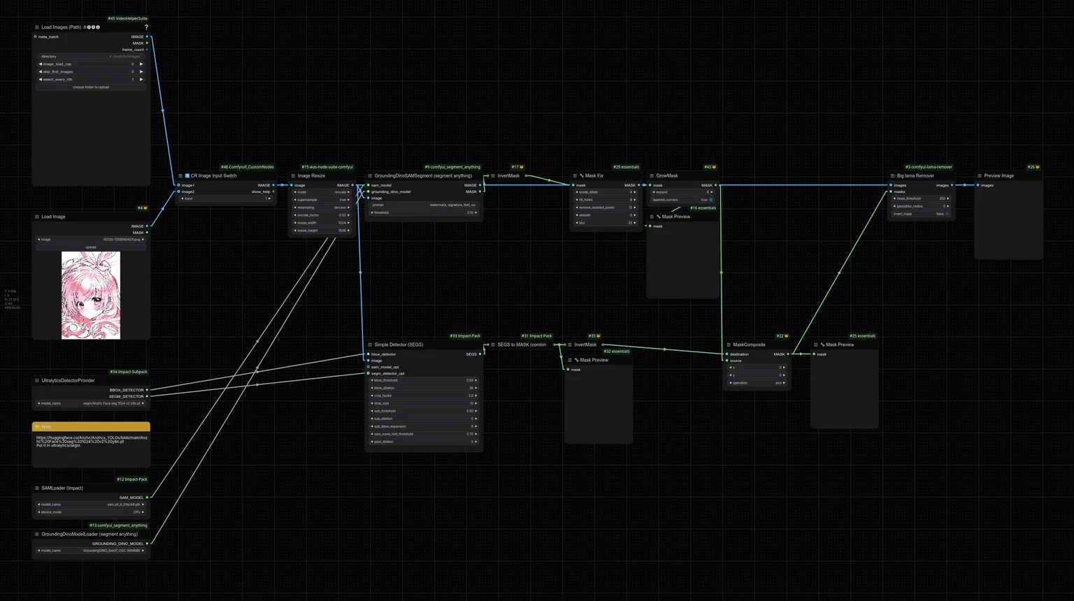1074x601 pixels.
Task: Adjust rescale_factor value in Image Resize
Action: pyautogui.click(x=321, y=215)
